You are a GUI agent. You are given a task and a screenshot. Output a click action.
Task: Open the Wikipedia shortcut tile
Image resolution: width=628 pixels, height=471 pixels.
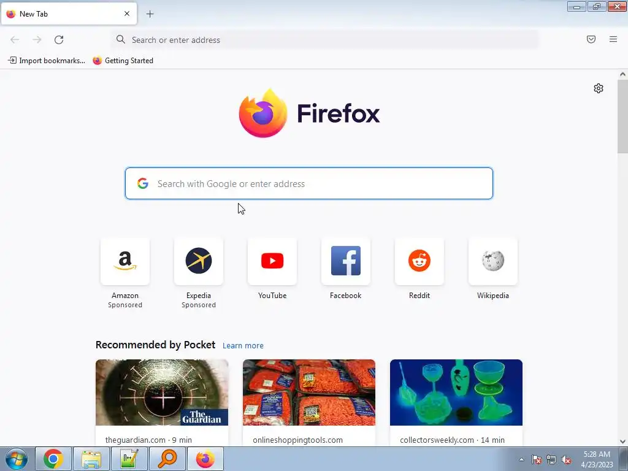pos(493,261)
